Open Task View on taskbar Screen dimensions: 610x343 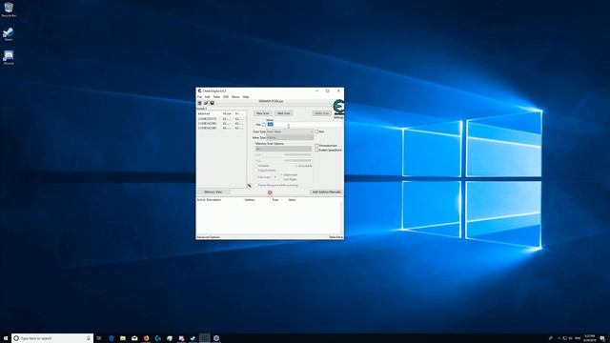pyautogui.click(x=99, y=338)
